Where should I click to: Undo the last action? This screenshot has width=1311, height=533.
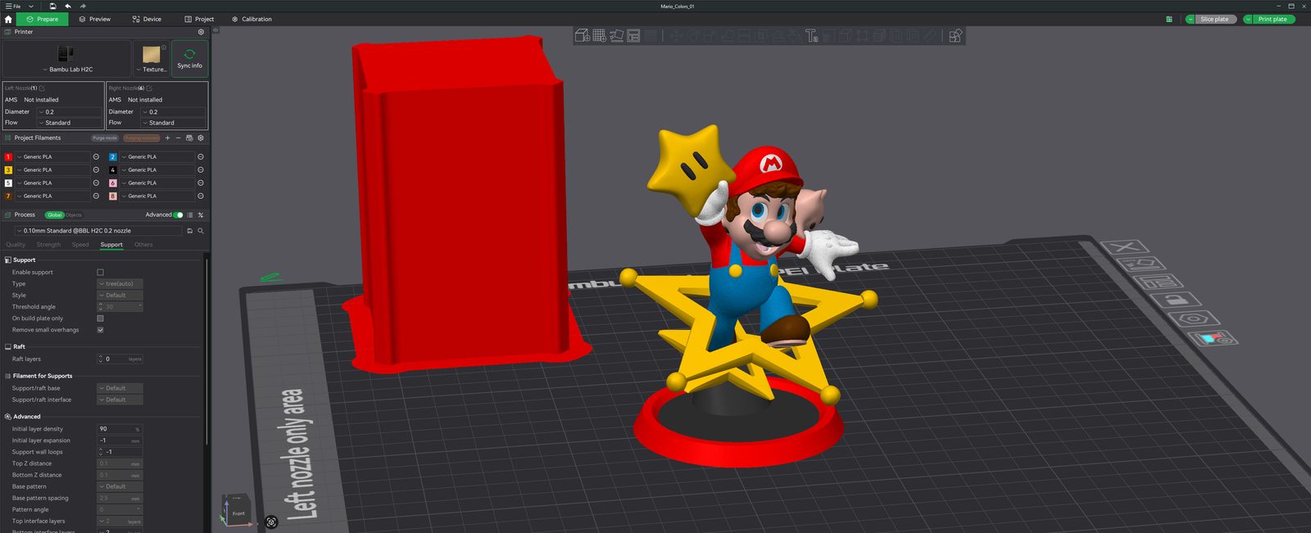click(x=68, y=6)
